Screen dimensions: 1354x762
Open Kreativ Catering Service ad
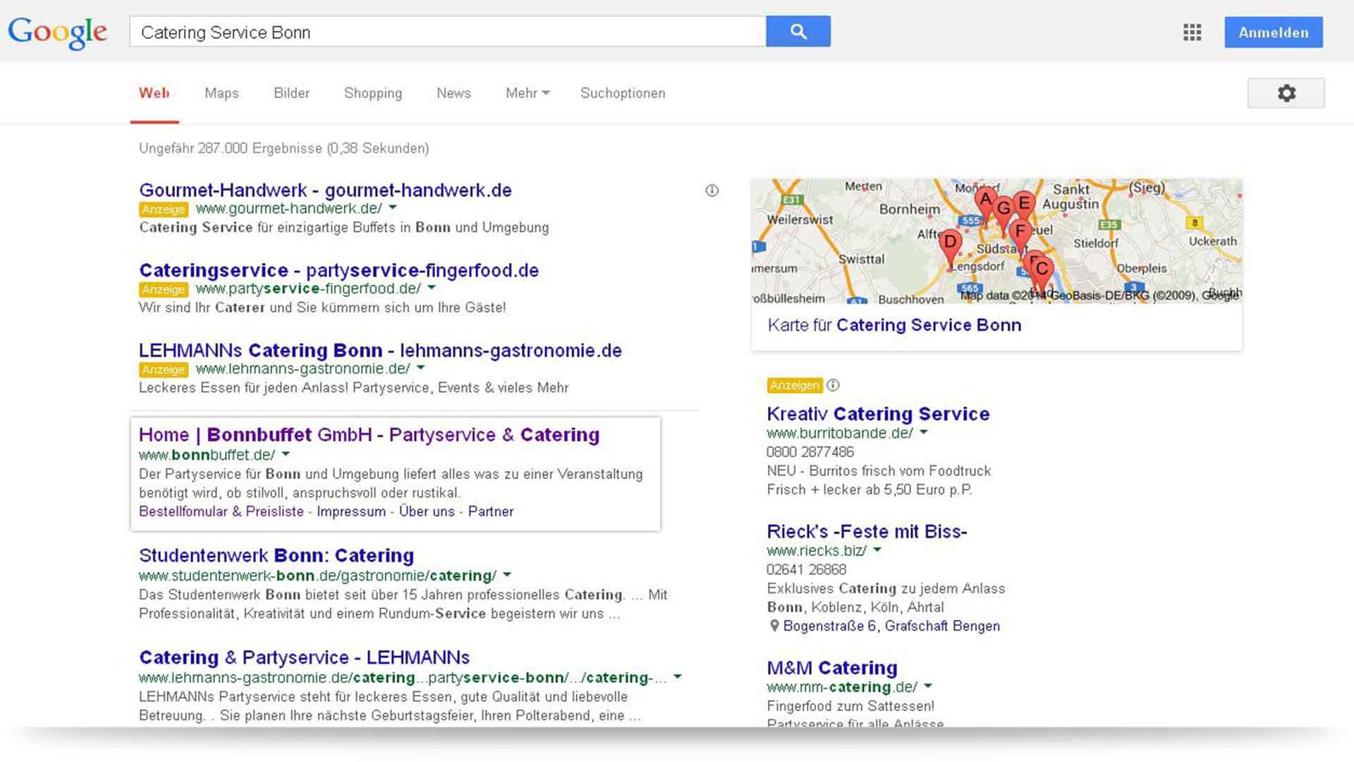(878, 414)
